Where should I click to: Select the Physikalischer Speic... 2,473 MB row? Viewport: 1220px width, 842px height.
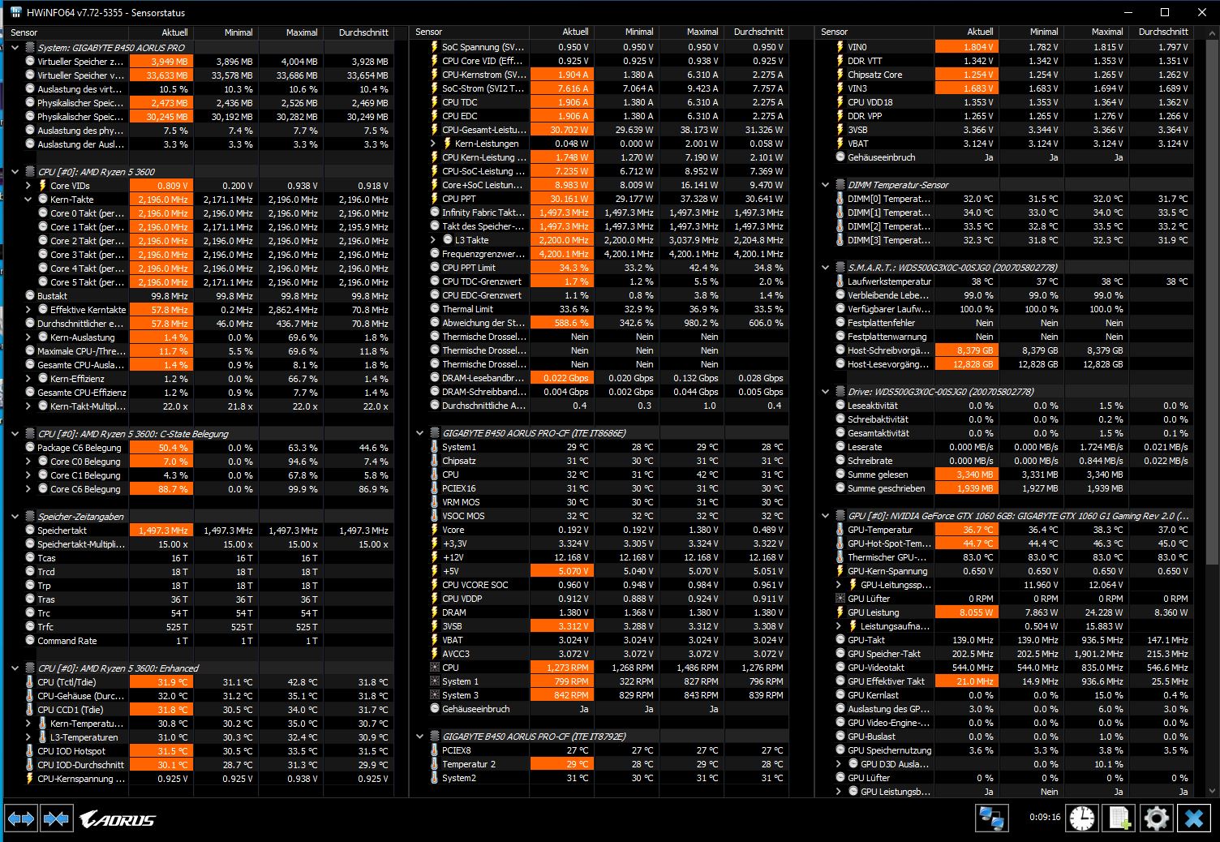point(201,103)
